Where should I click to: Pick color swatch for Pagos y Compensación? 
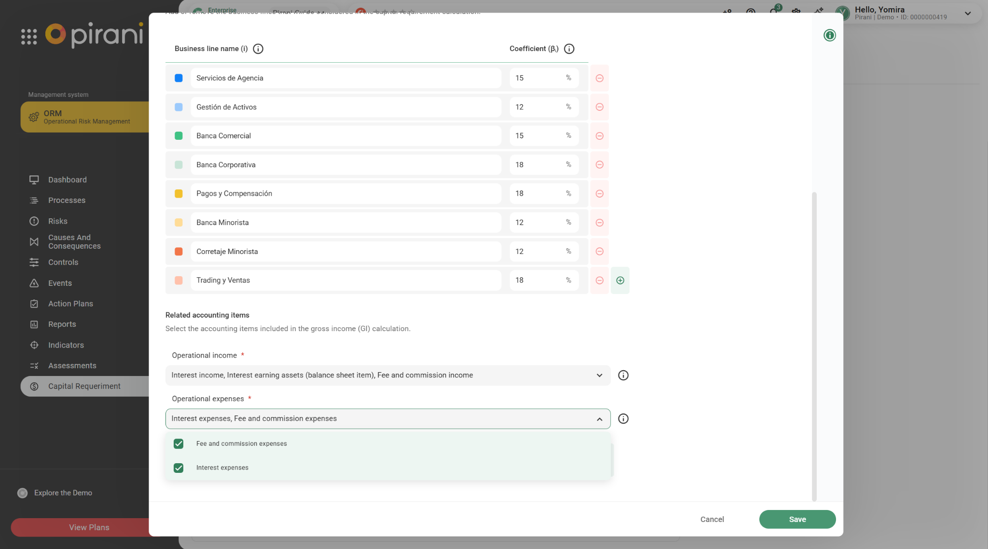tap(178, 194)
